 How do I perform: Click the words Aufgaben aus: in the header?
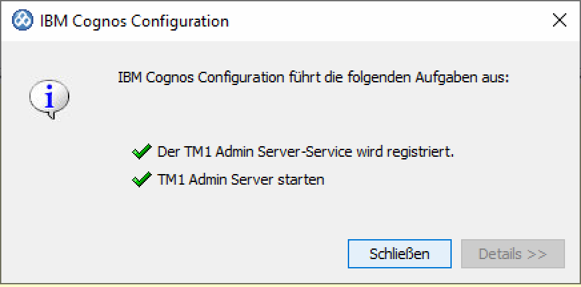click(468, 77)
